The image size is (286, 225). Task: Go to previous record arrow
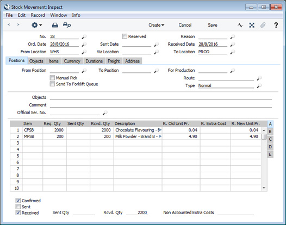pyautogui.click(x=9, y=24)
